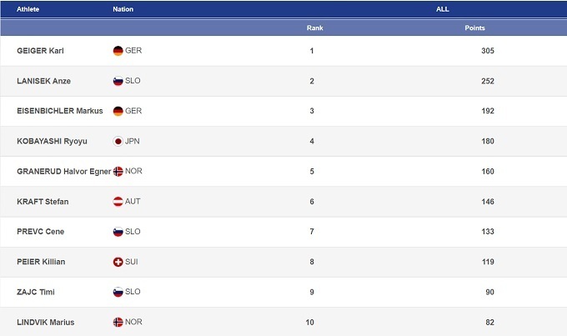Screen dimensions: 567x336
Task: Click the Slovenian flag beside Timi Zajc
Action: click(118, 292)
